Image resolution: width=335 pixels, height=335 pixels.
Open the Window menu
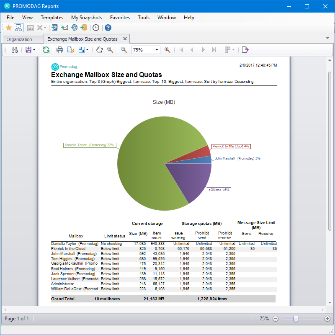click(167, 18)
